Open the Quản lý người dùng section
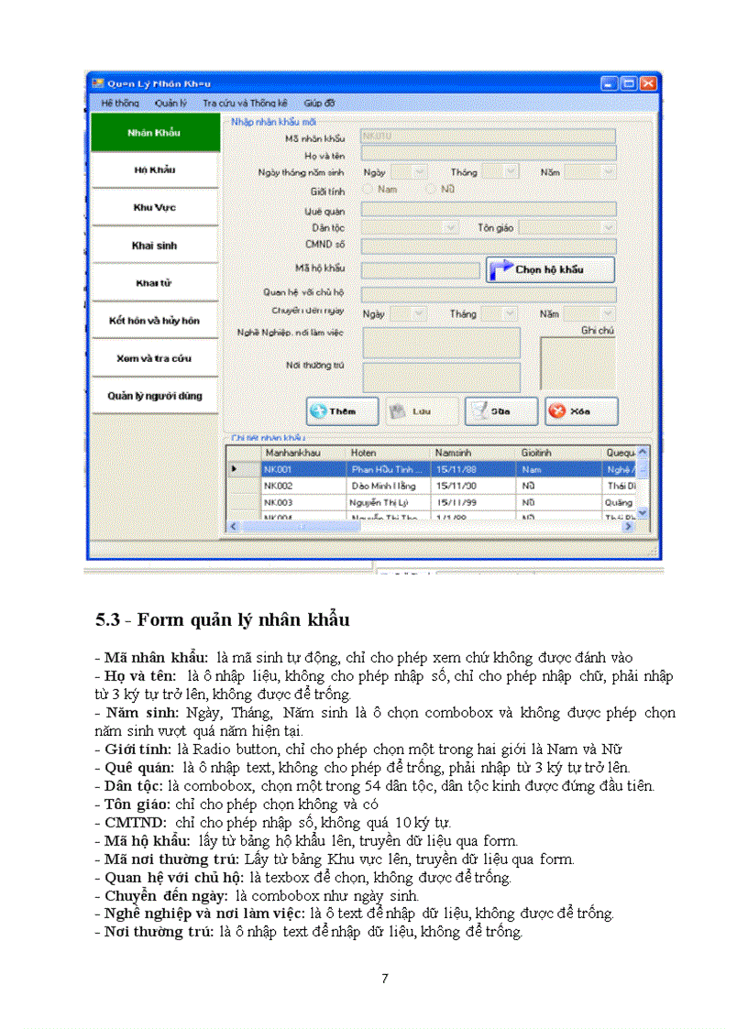Image resolution: width=748 pixels, height=1029 pixels. click(x=154, y=396)
